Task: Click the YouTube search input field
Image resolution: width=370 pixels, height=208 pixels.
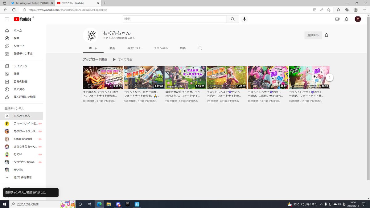Action: [x=175, y=19]
